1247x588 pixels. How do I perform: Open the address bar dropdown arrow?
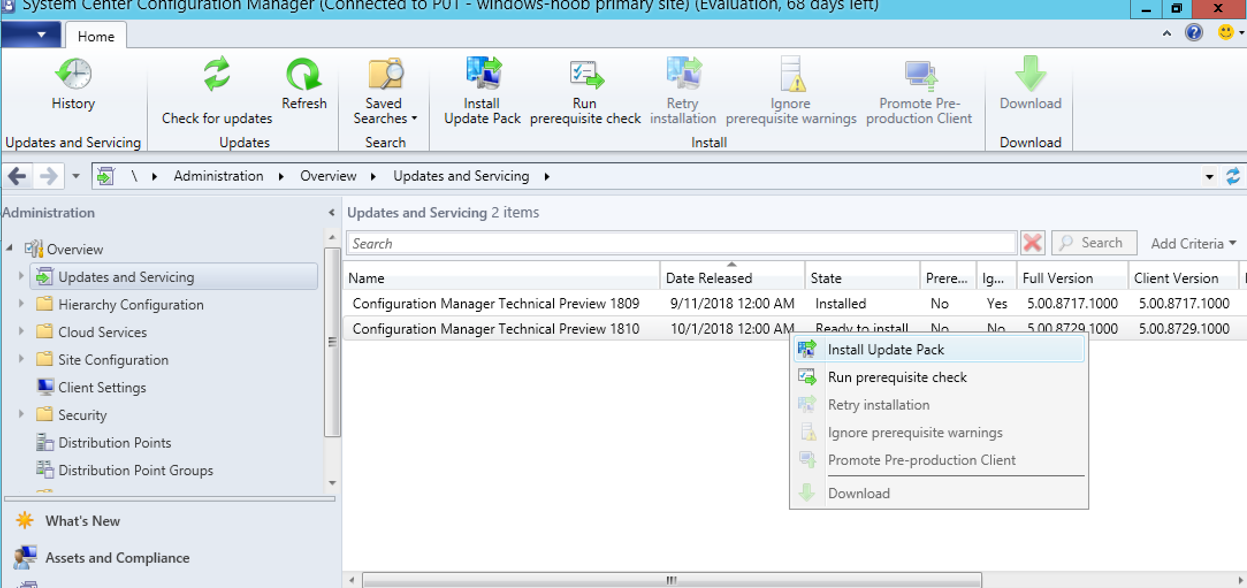[1210, 177]
